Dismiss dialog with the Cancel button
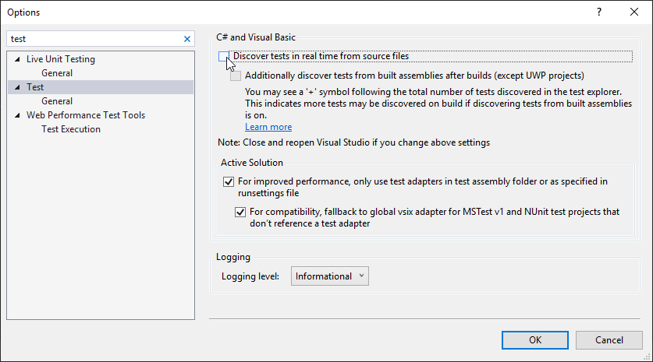This screenshot has height=362, width=653. pos(609,340)
